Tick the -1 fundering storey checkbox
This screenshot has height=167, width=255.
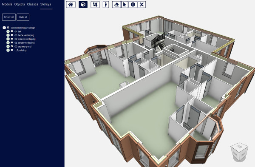pos(12,50)
